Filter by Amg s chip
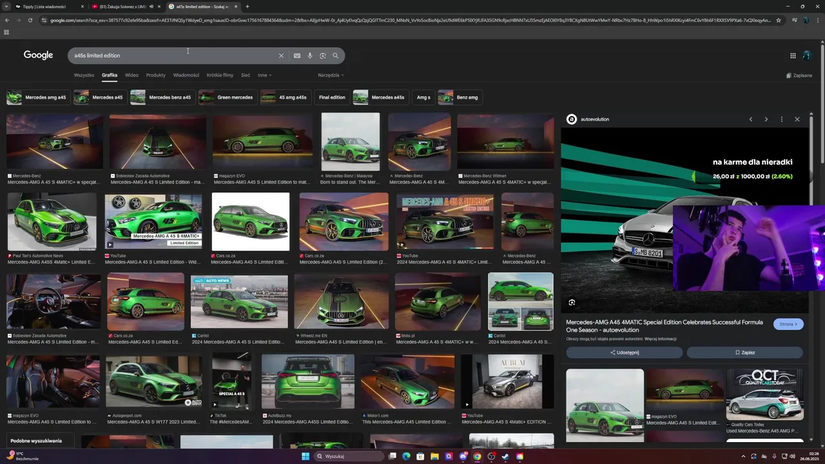Image resolution: width=825 pixels, height=464 pixels. tap(423, 97)
